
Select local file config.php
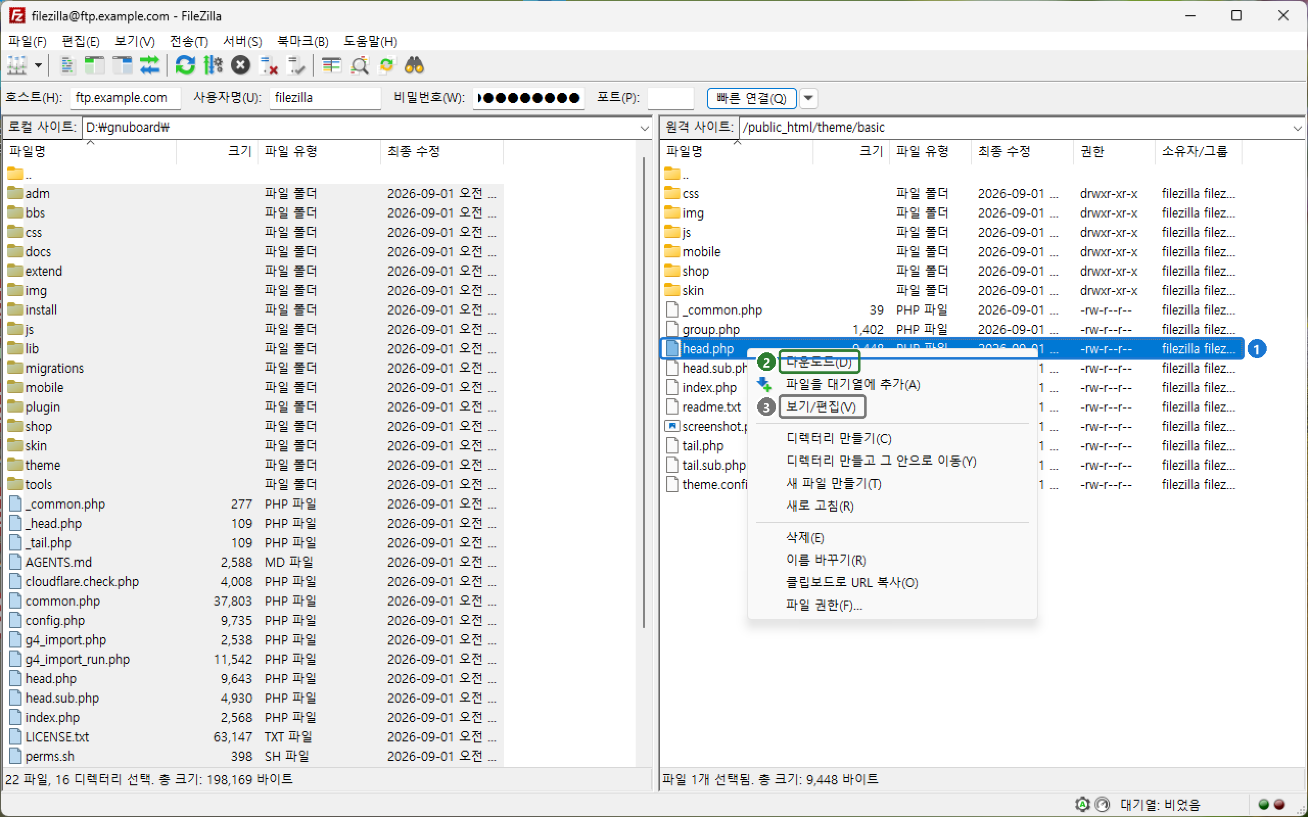click(254, 620)
